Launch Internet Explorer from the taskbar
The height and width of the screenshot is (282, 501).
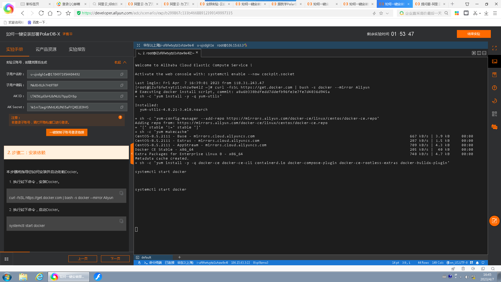click(x=39, y=277)
